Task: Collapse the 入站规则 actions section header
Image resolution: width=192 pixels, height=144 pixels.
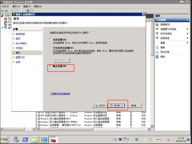Action: pos(188,20)
